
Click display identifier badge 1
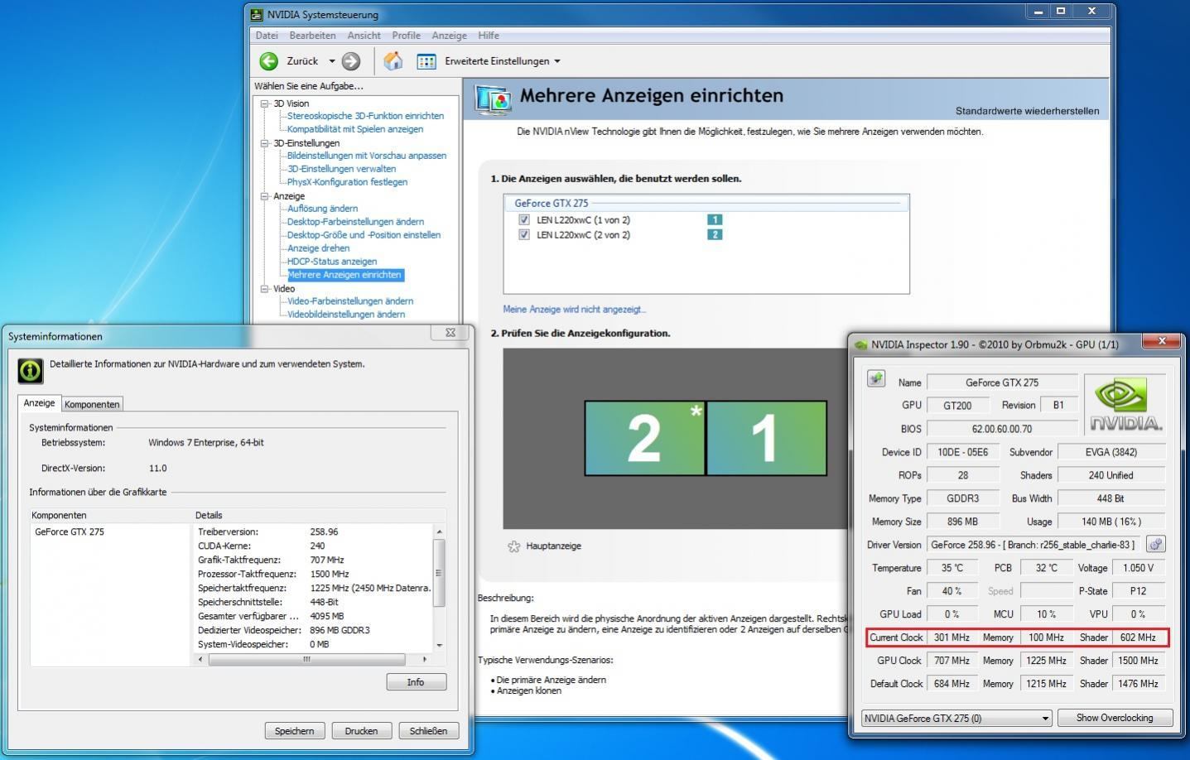click(715, 219)
